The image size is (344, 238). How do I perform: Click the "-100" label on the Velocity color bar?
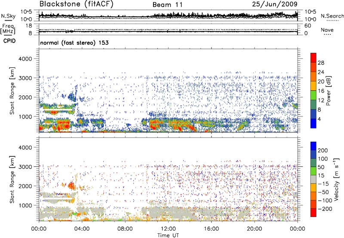(x=325, y=201)
